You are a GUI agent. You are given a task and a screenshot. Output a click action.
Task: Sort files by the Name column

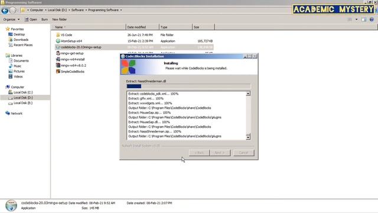(88, 27)
